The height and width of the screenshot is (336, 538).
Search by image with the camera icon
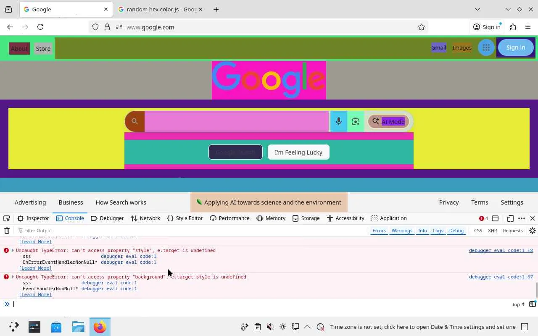coord(356,121)
